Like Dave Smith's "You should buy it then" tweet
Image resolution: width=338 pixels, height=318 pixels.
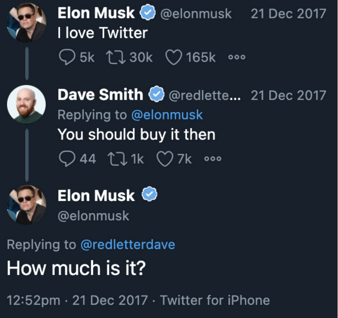click(164, 159)
